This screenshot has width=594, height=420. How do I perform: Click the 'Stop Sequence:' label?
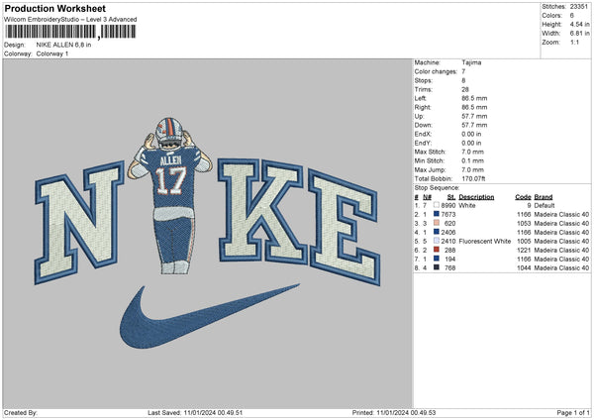point(437,187)
